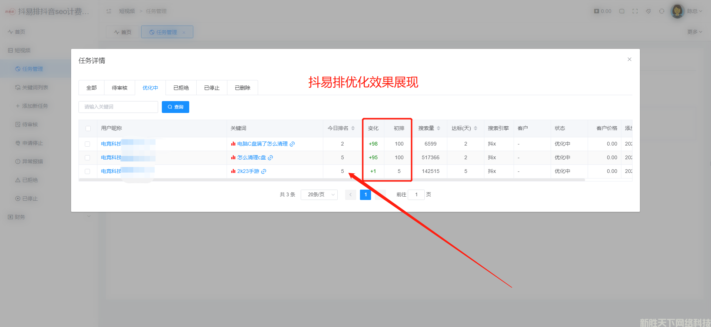Click the link icon next to 怎么清理c盘
This screenshot has width=711, height=327.
click(270, 158)
